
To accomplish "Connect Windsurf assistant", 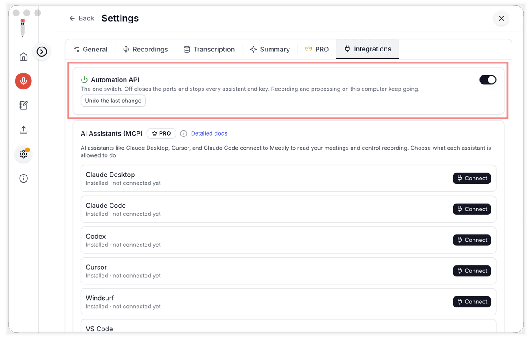I will tap(472, 302).
